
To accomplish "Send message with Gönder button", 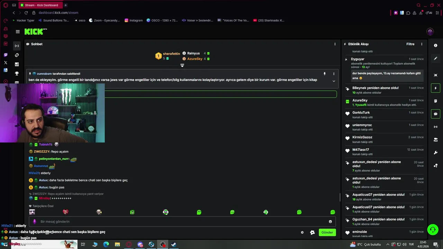I will [x=327, y=232].
